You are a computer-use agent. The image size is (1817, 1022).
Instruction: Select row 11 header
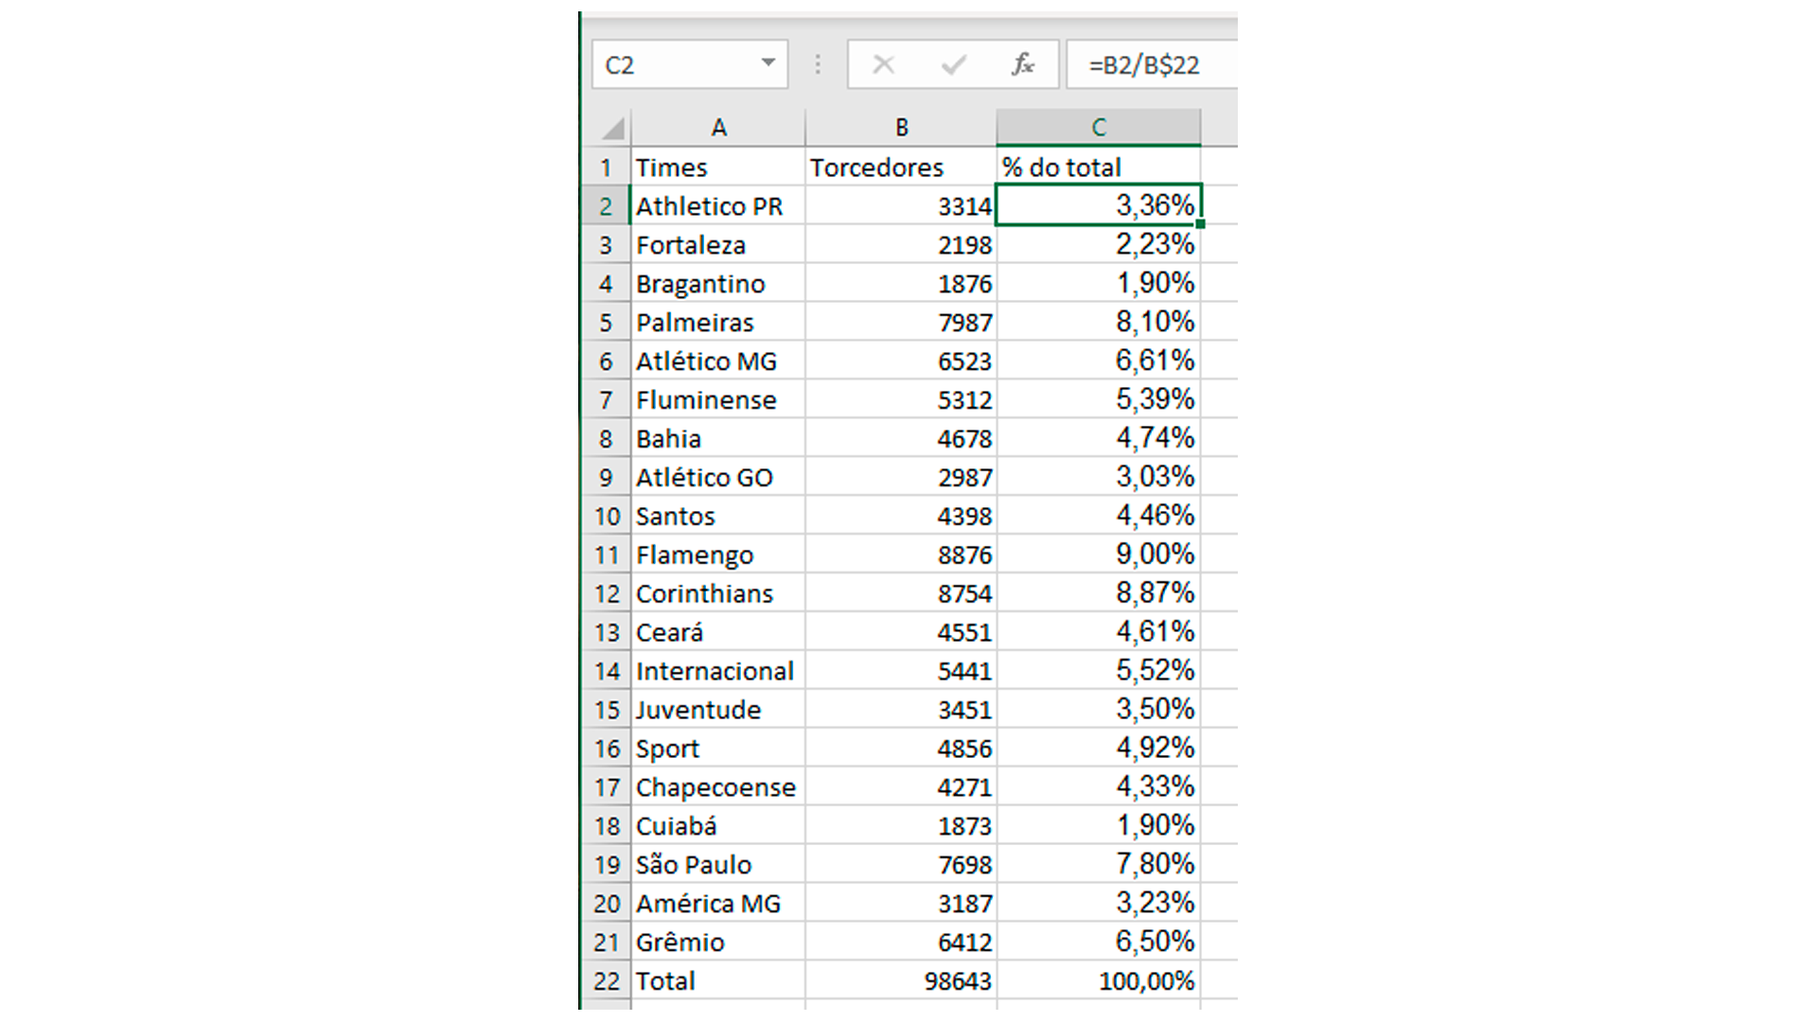pos(606,555)
